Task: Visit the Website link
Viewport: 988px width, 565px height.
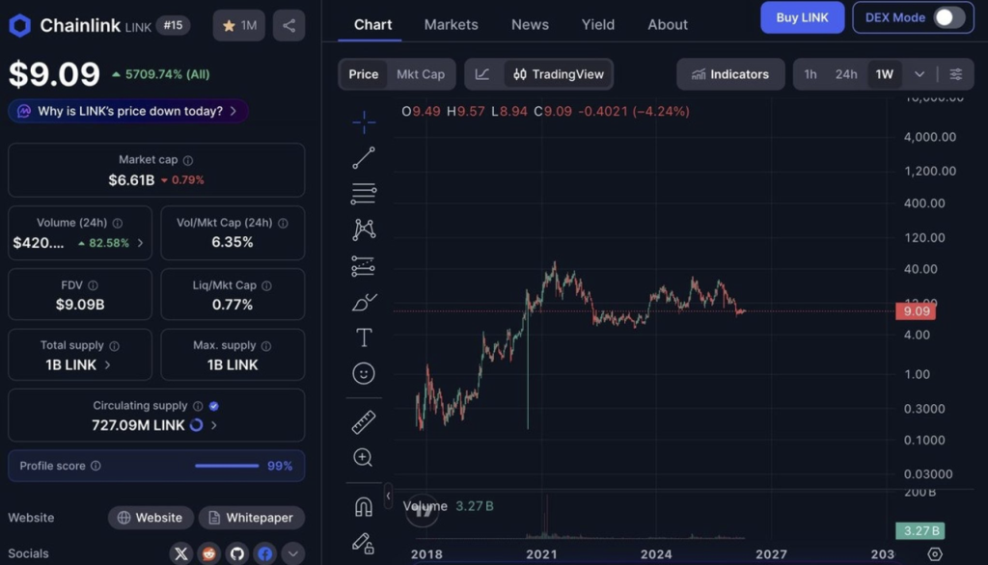Action: pos(150,518)
